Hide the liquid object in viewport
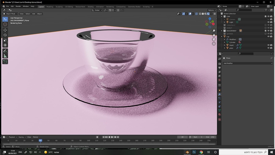The image size is (275, 155). coord(268,45)
